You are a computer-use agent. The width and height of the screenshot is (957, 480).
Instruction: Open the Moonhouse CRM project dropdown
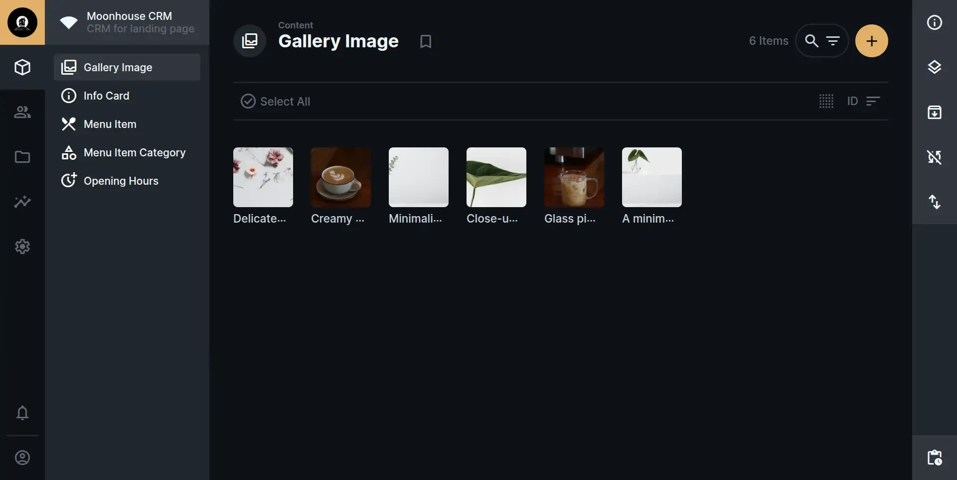129,22
